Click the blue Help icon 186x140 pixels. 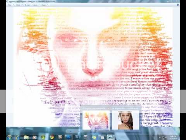[178, 5]
